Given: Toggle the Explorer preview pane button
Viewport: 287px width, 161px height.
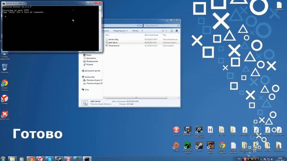Looking at the screenshot, I should (x=171, y=31).
